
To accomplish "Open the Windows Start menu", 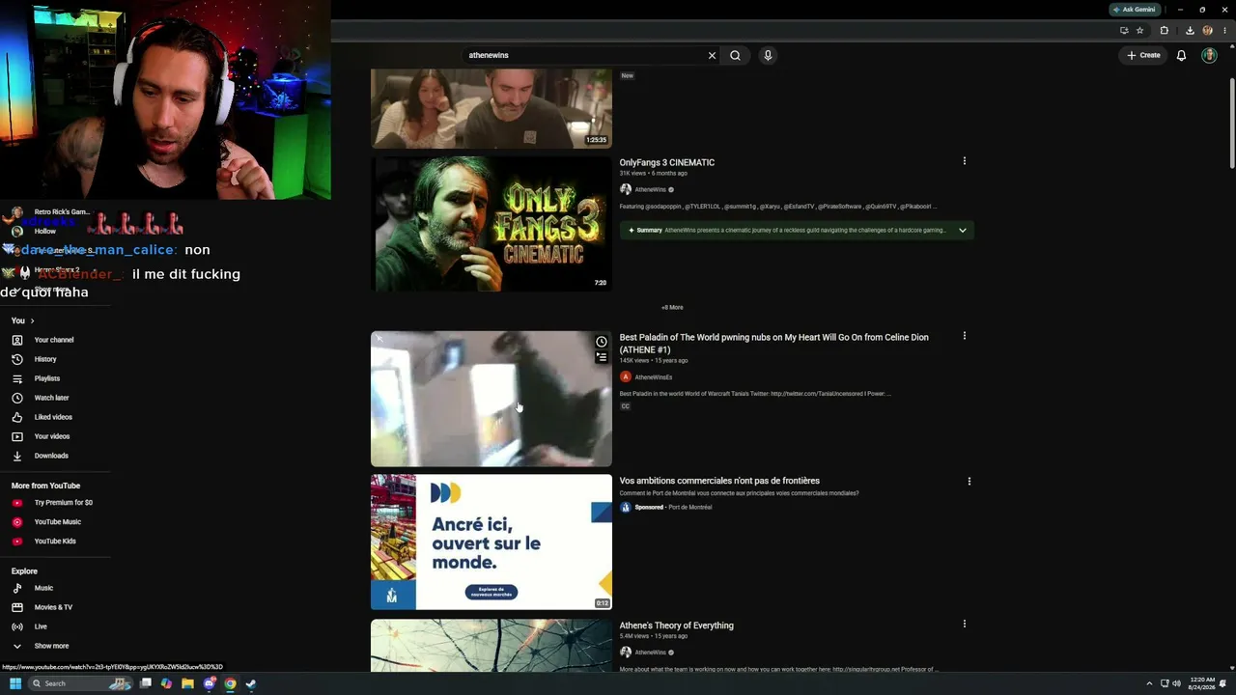I will (x=14, y=683).
